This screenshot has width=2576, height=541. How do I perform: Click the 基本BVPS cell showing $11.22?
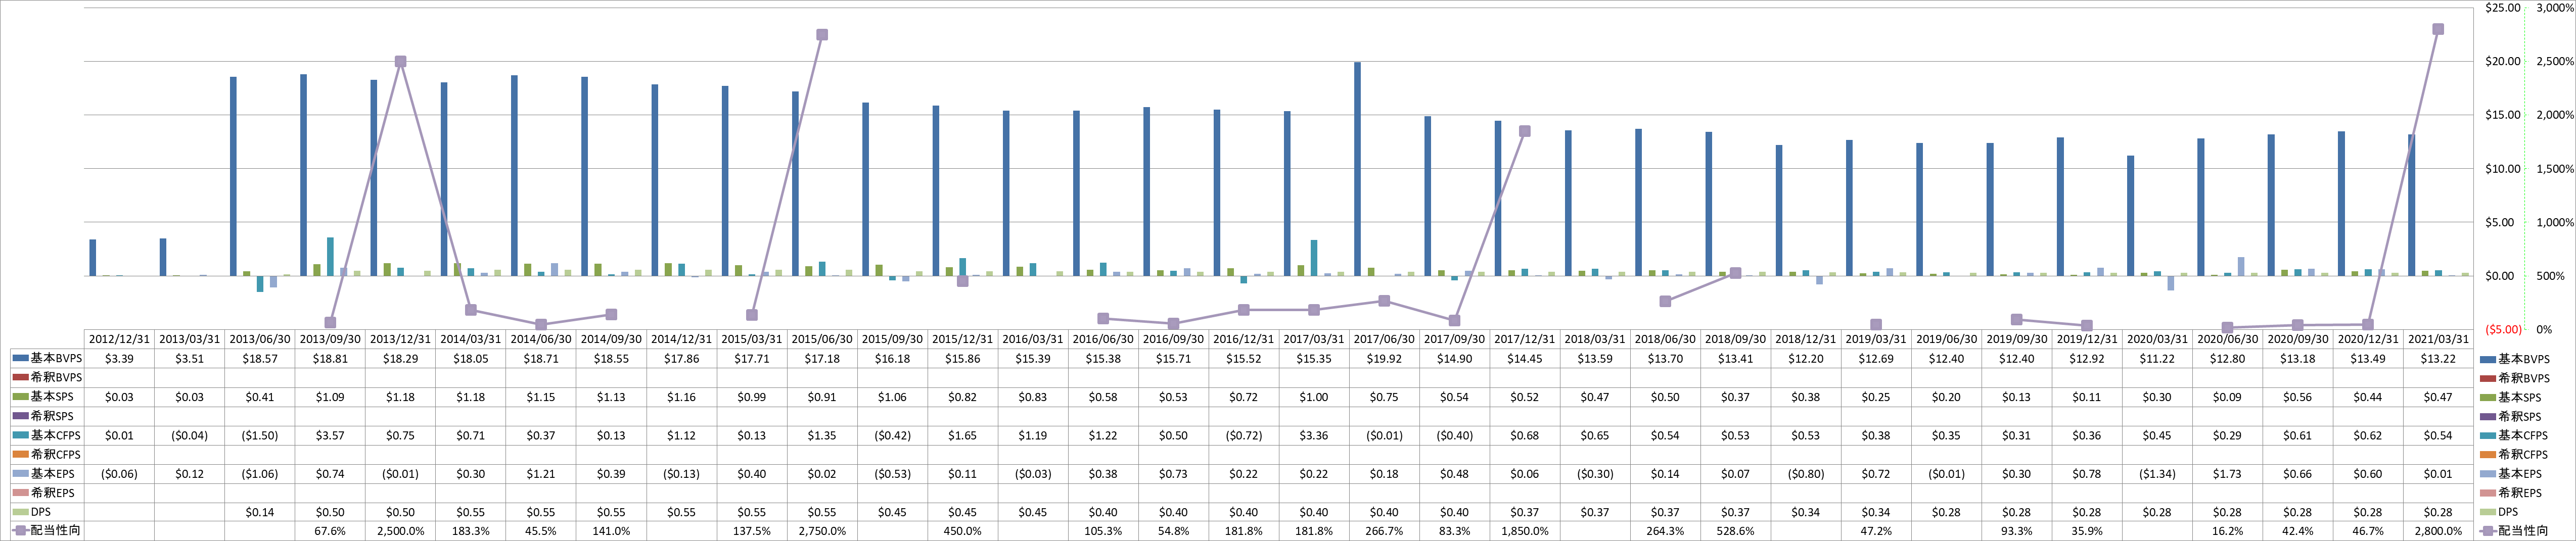coord(2157,358)
